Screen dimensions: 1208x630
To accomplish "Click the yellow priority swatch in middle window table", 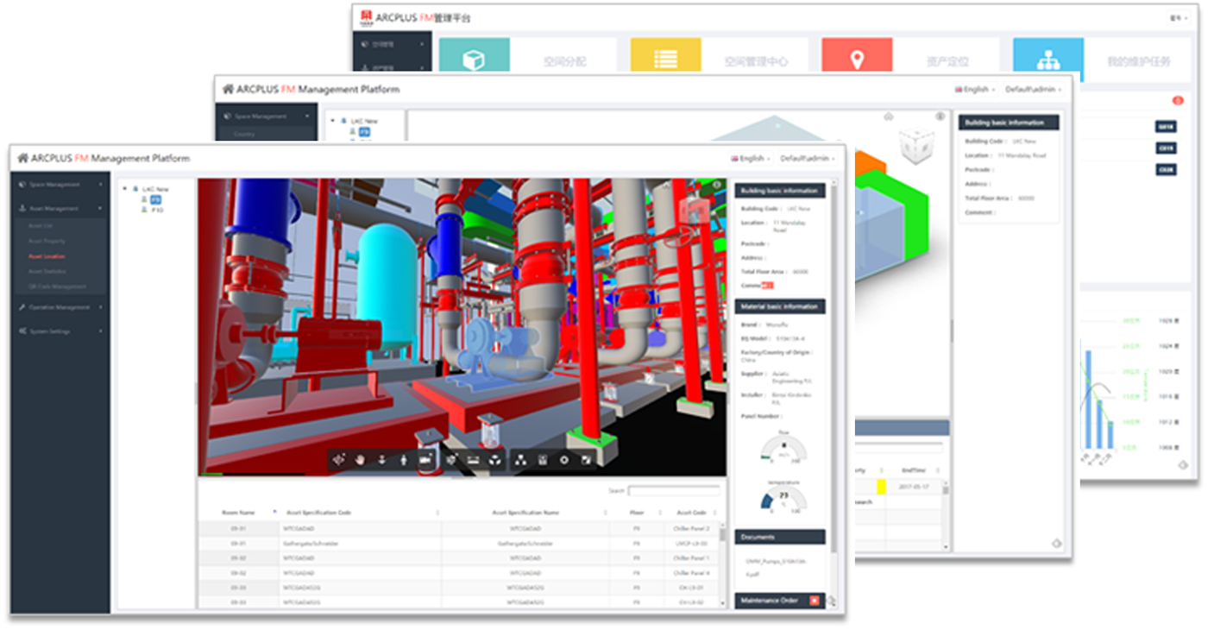I will [881, 487].
